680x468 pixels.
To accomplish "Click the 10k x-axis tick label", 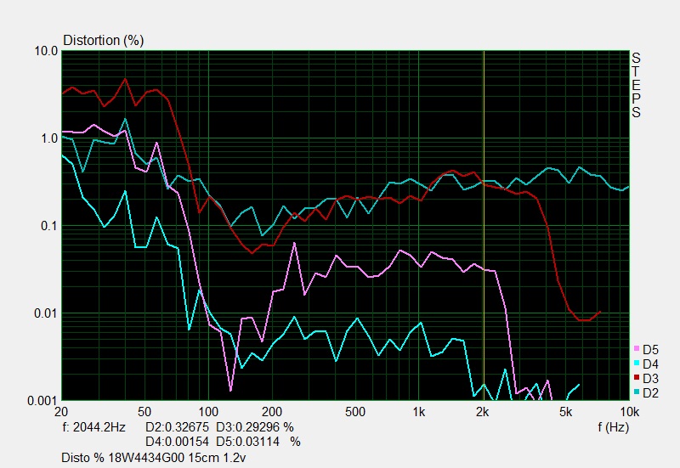I will (x=630, y=412).
